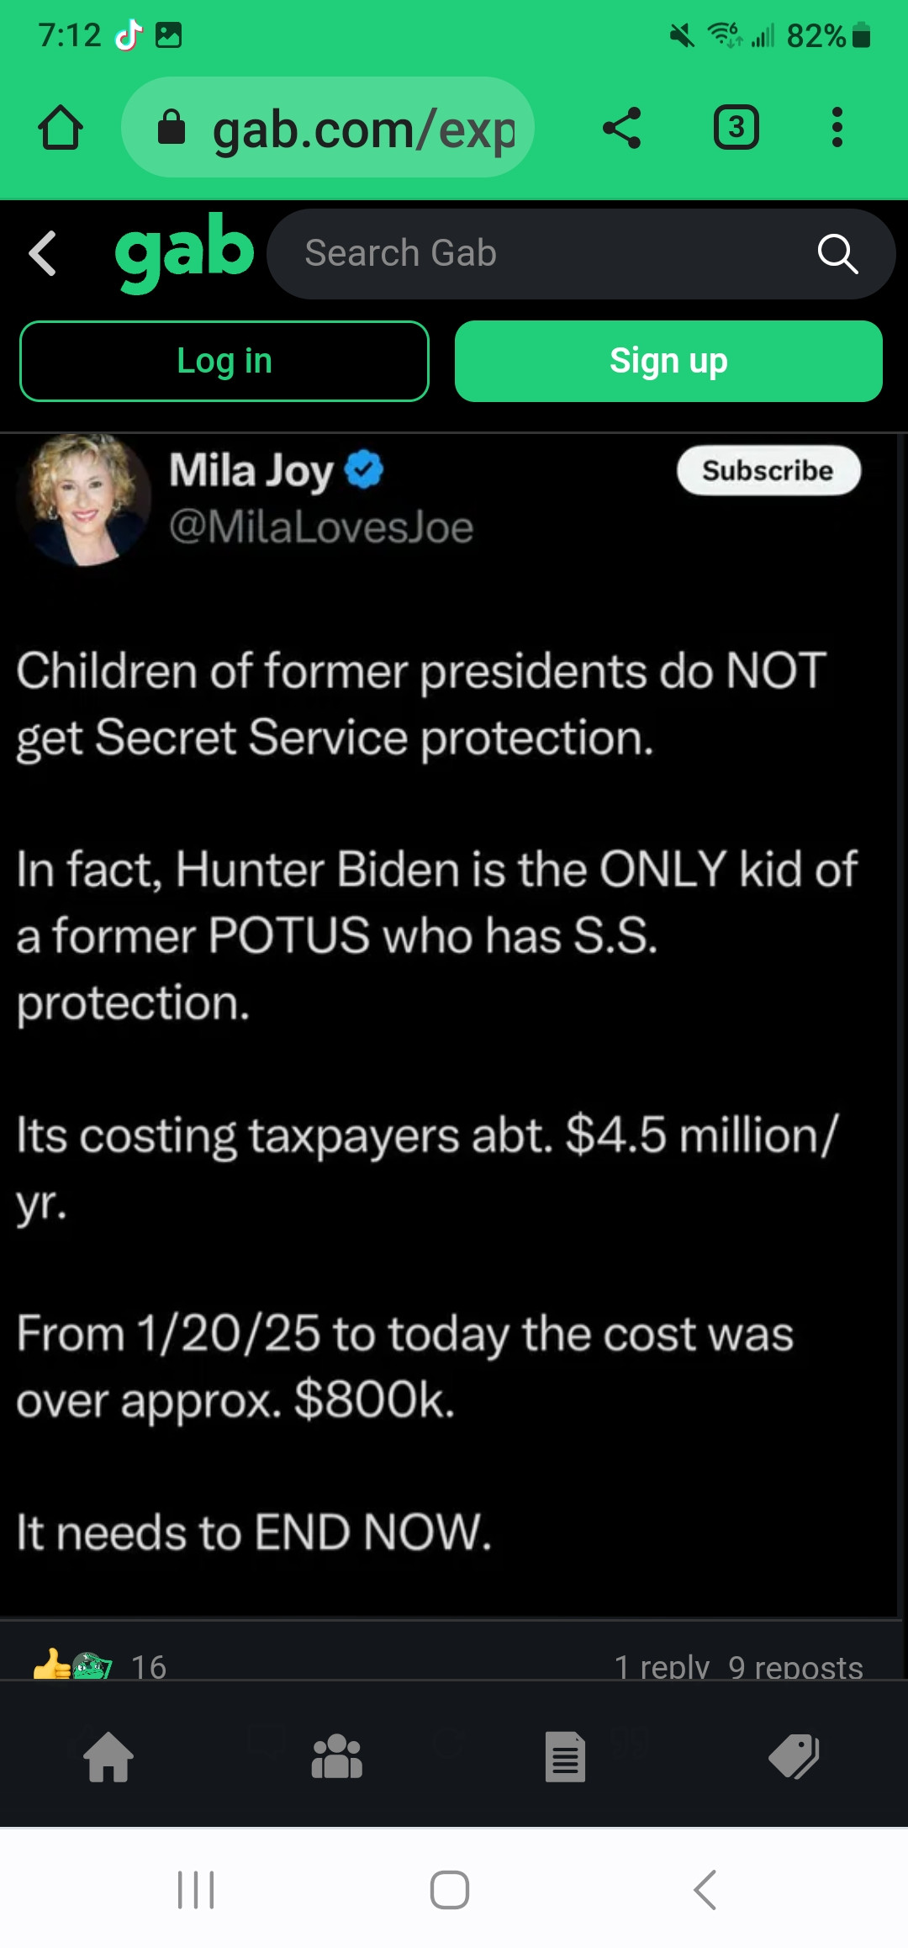Open the Home tab in Gab's footer
The width and height of the screenshot is (908, 1948).
[108, 1757]
